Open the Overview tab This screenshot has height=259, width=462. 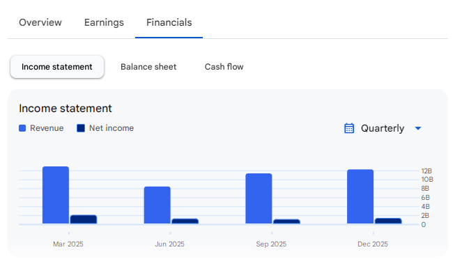tap(40, 22)
